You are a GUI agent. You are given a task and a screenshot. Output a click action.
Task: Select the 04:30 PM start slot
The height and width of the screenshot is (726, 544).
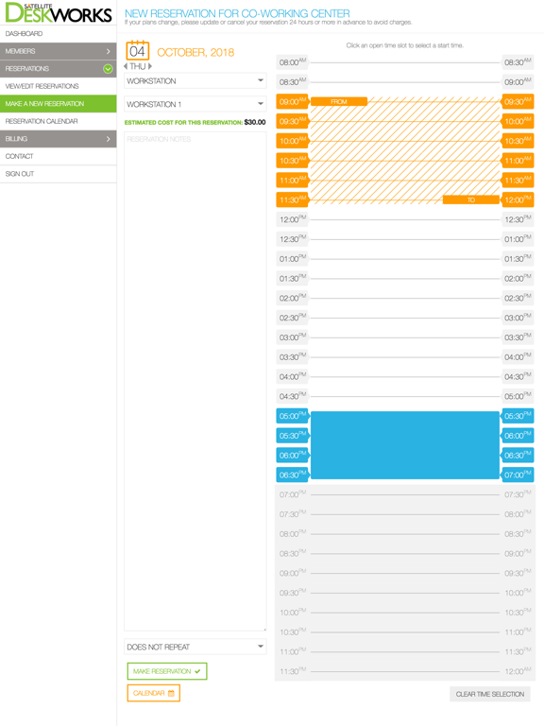pyautogui.click(x=293, y=396)
